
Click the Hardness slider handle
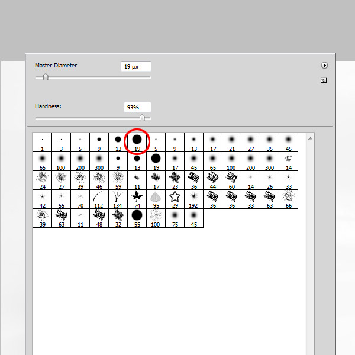pos(142,118)
